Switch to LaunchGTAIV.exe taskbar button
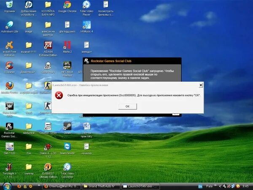253x190 pixels. click(140, 186)
